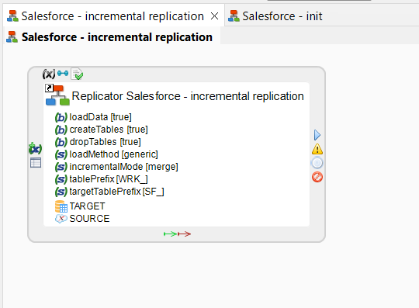
Task: Select the targetTablePrefix [SF_] parameter
Action: [109, 192]
